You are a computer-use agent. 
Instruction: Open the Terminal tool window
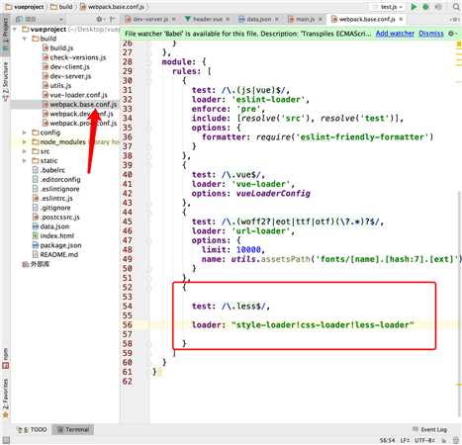coord(73,430)
